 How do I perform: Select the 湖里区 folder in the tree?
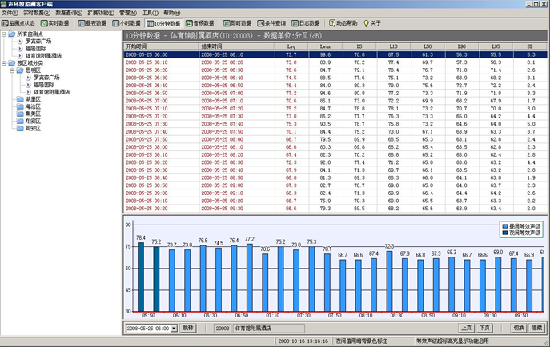click(32, 99)
